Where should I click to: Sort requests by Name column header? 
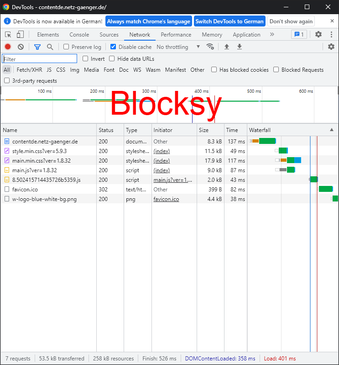[49, 130]
